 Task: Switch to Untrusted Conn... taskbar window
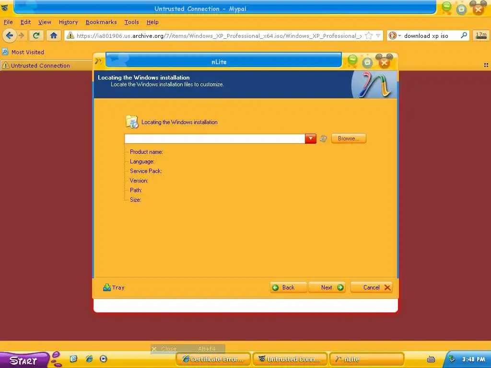tap(290, 359)
